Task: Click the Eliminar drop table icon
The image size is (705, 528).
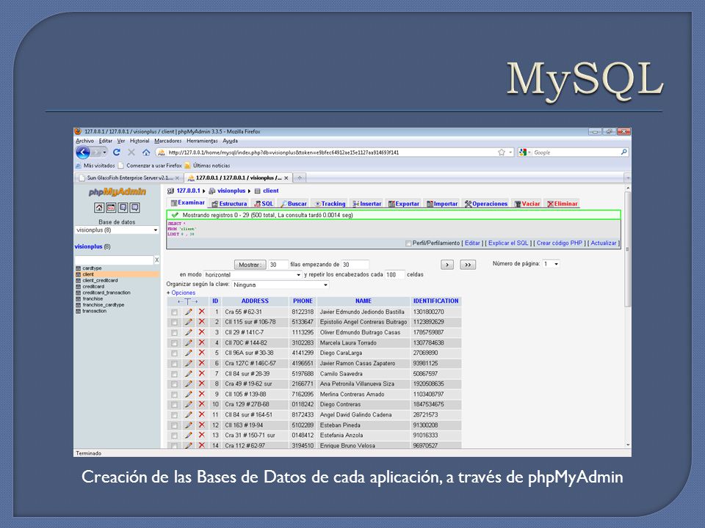Action: (550, 204)
